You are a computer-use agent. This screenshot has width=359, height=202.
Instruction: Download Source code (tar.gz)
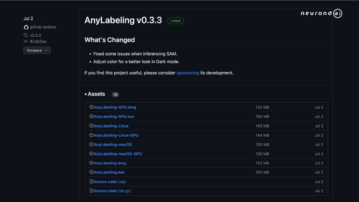(x=112, y=191)
